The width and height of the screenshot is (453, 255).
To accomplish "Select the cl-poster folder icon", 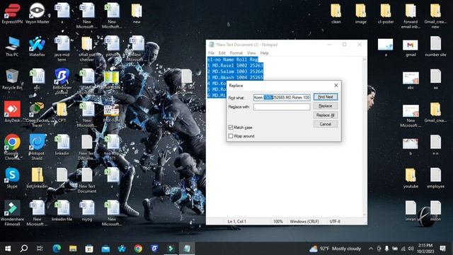I will point(386,13).
